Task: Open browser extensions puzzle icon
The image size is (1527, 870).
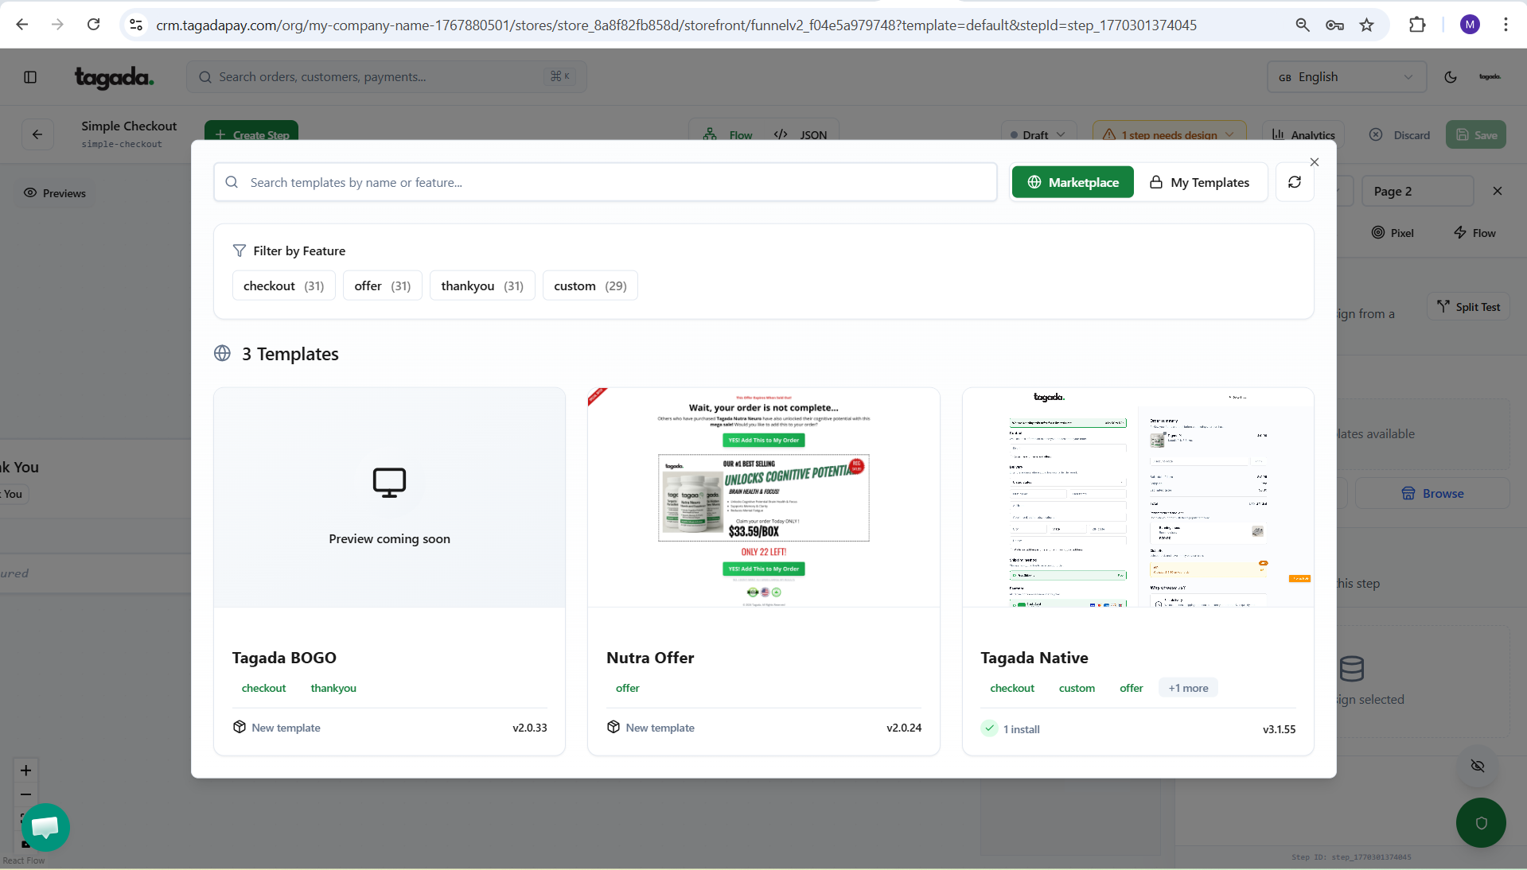Action: click(x=1417, y=25)
